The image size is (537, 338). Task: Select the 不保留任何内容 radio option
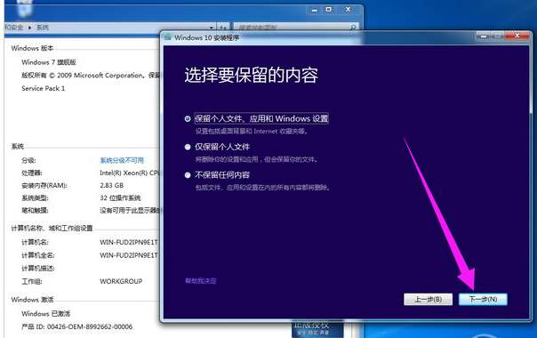point(188,175)
